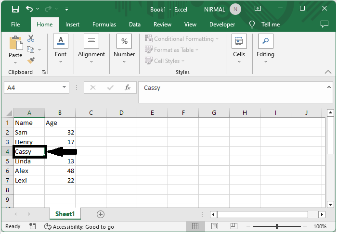The width and height of the screenshot is (337, 234).
Task: Click the Paste clipboard icon
Action: pyautogui.click(x=16, y=43)
